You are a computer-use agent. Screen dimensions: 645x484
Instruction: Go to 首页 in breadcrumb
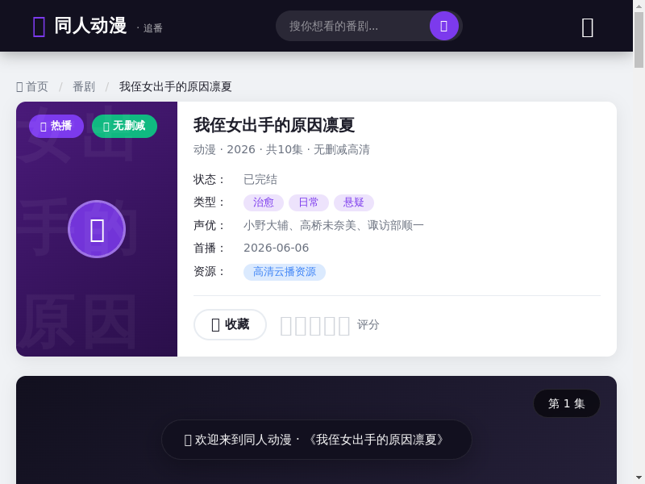point(32,87)
